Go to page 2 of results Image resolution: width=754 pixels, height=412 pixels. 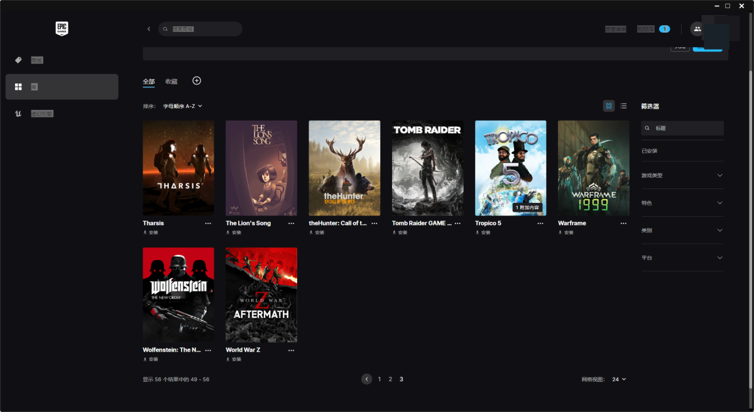point(390,379)
